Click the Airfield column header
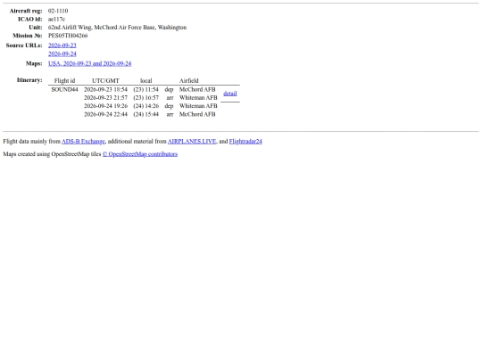Viewport: 482px width, 361px height. [189, 81]
